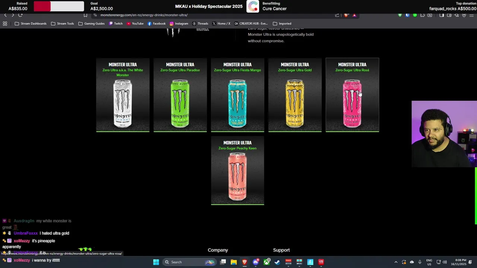Image resolution: width=477 pixels, height=268 pixels.
Task: Click the donation progress bar in overlay
Action: 59,6
